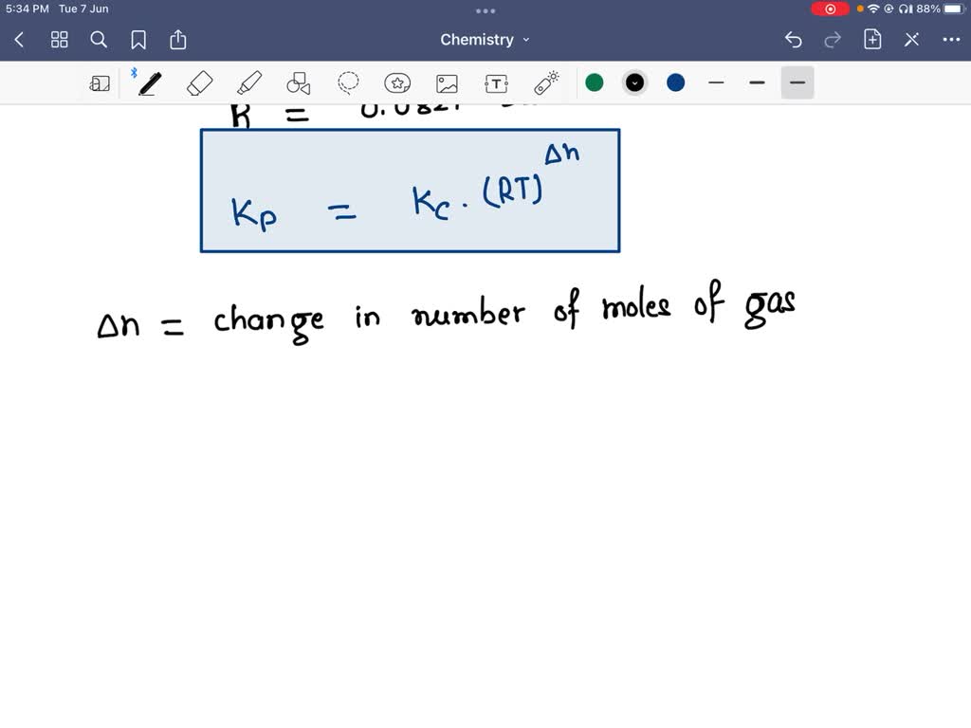
Task: Toggle the thin stroke width
Action: pos(716,83)
